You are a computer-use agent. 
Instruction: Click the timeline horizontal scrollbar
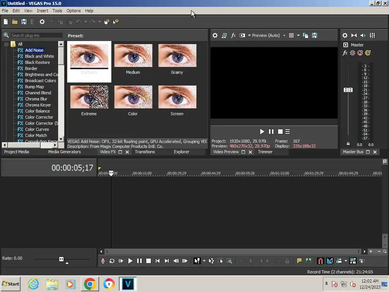[x=233, y=252]
